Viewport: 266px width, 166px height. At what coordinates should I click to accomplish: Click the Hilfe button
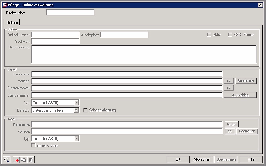pos(251,159)
